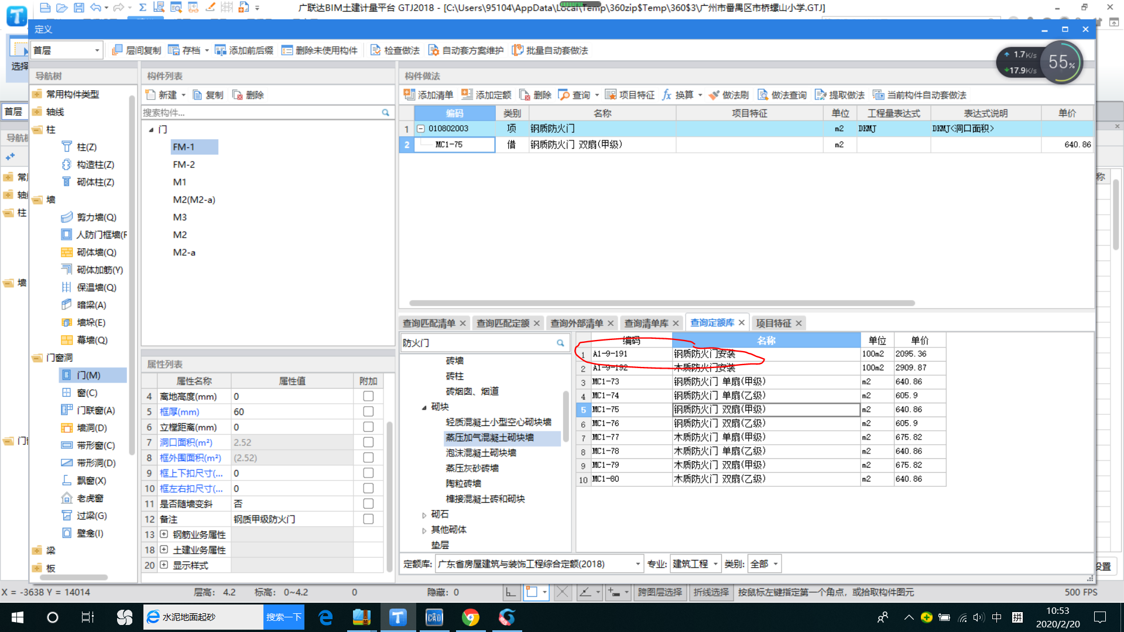
Task: Click the 层间复制 icon in toolbar
Action: pos(117,50)
